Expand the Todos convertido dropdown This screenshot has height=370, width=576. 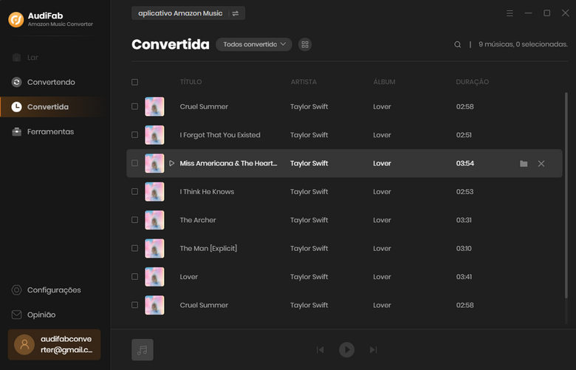[254, 44]
